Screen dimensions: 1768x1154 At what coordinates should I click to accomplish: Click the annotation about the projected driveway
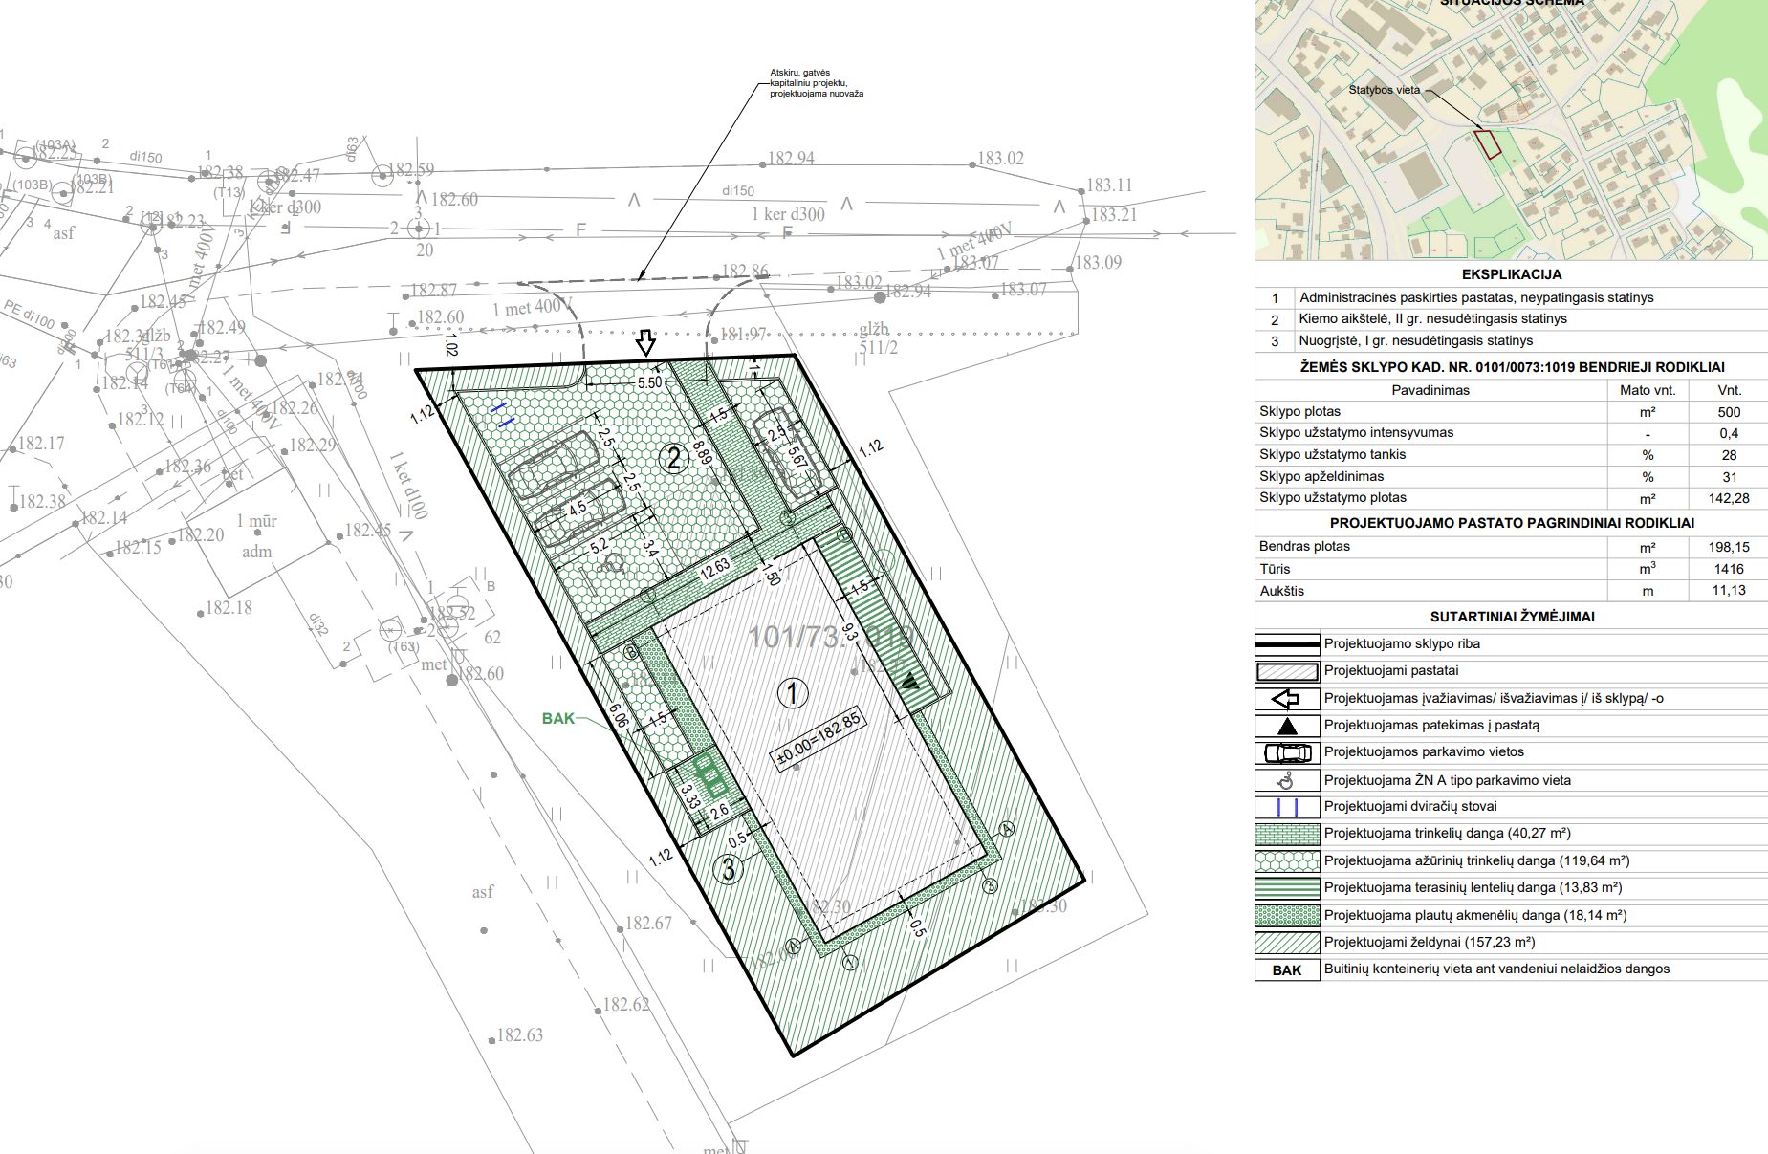coord(817,83)
